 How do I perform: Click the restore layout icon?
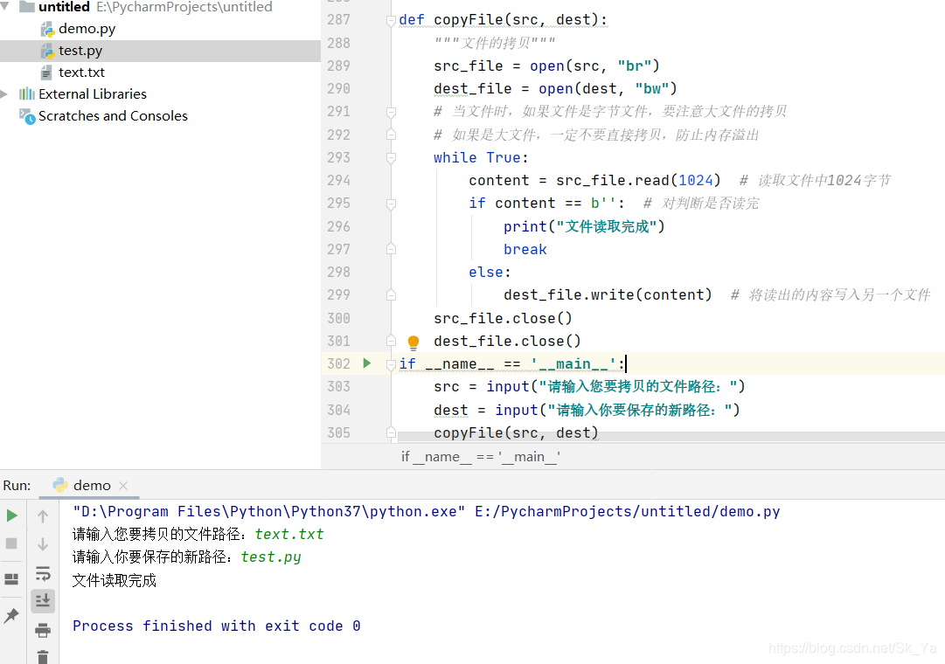point(11,579)
